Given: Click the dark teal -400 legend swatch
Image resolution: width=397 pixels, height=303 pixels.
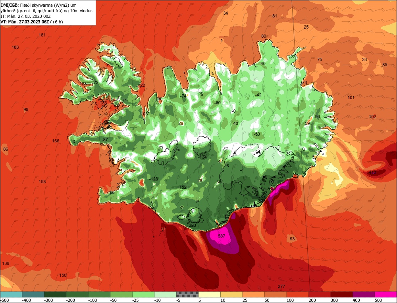Looking at the screenshot, I should [33, 294].
